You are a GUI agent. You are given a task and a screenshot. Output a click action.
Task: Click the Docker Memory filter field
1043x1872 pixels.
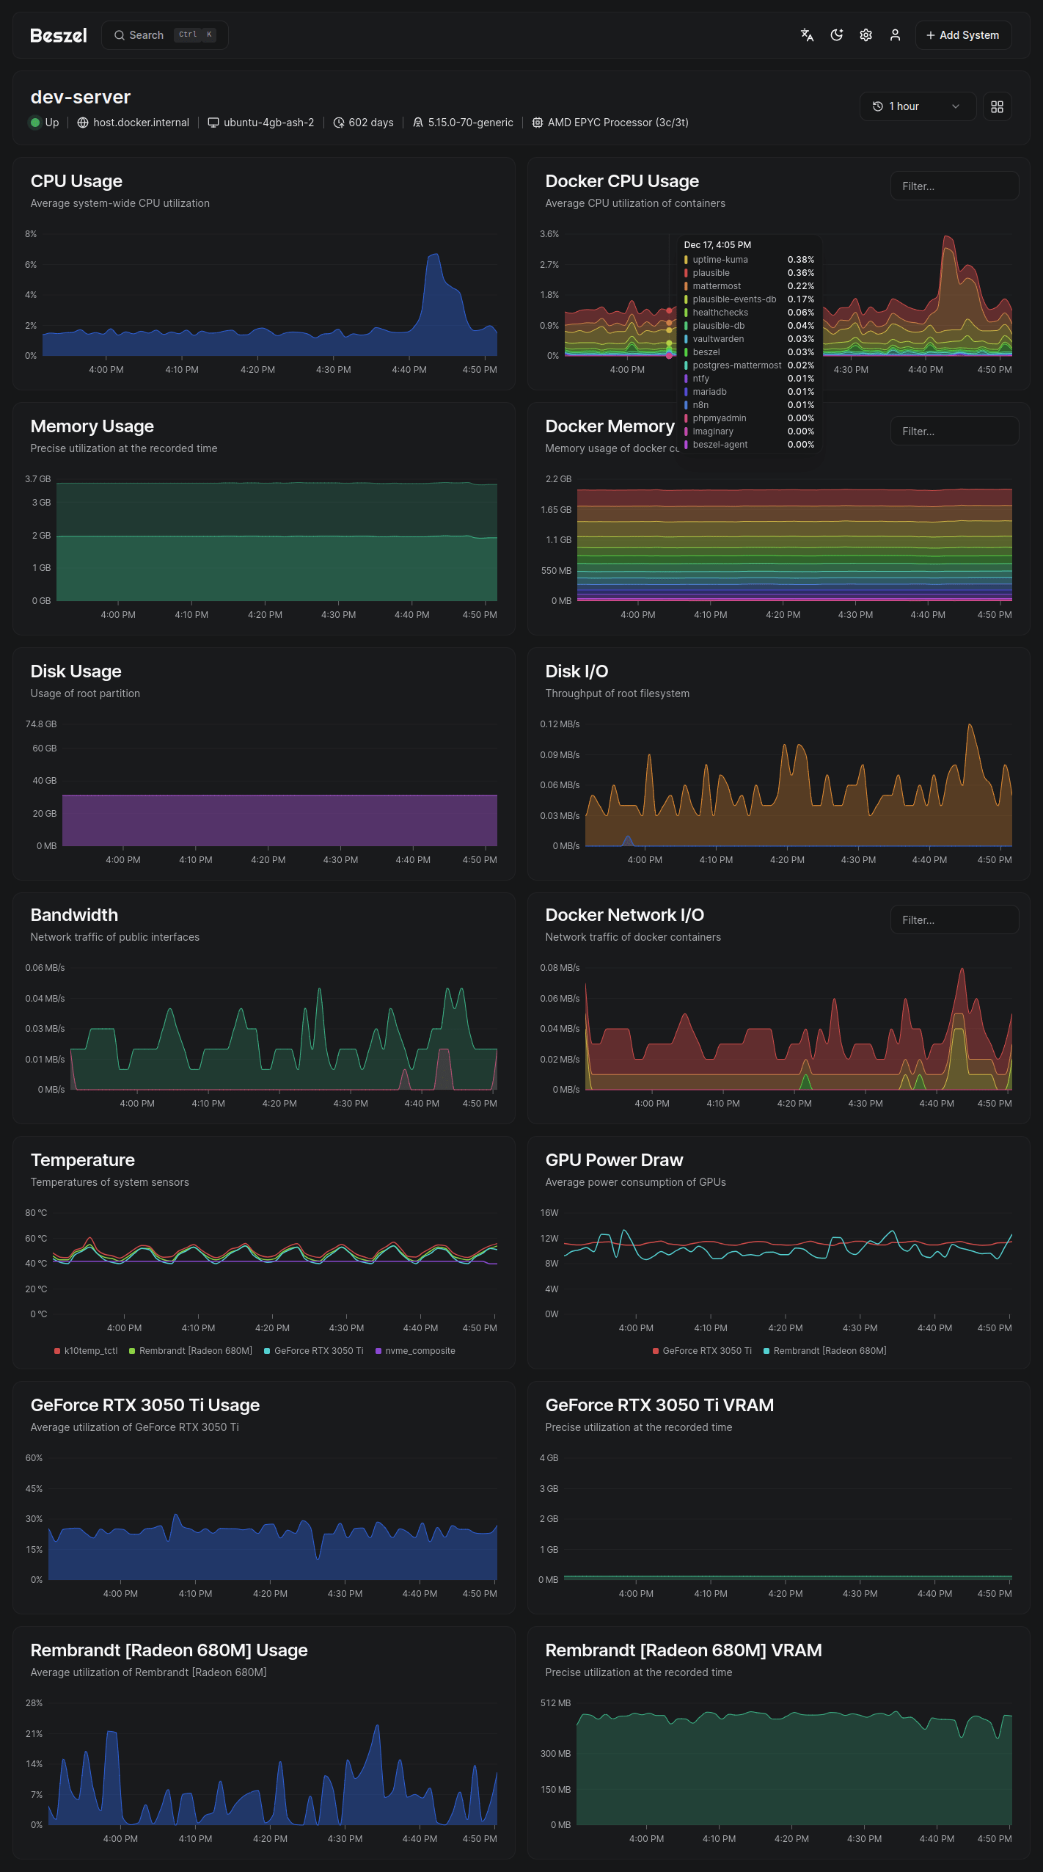[954, 431]
